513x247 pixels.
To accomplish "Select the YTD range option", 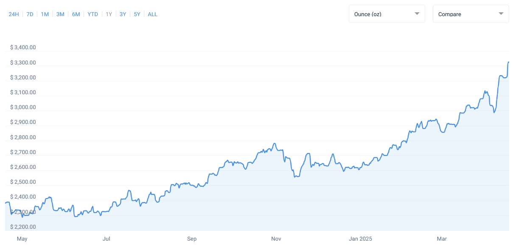I will pyautogui.click(x=93, y=14).
